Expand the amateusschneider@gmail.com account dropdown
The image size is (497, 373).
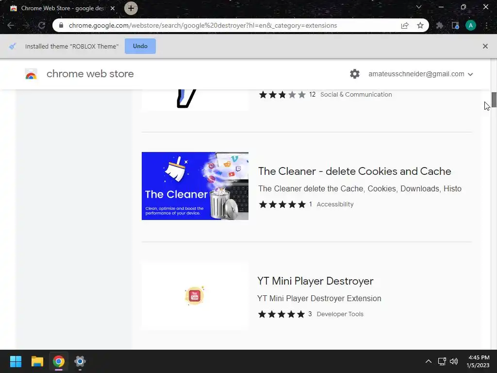point(421,74)
